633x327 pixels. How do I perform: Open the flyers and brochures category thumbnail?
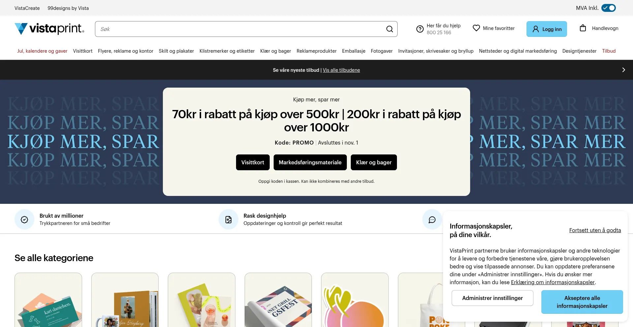201,300
